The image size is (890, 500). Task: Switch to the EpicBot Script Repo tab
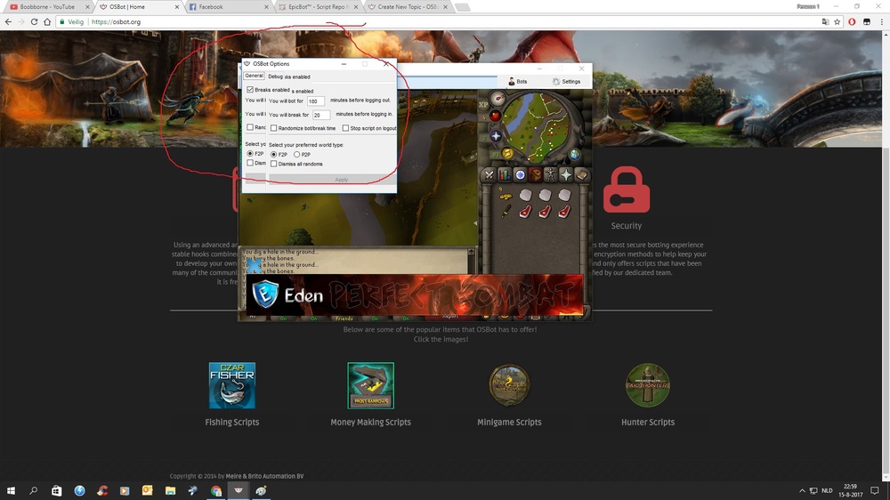point(318,7)
